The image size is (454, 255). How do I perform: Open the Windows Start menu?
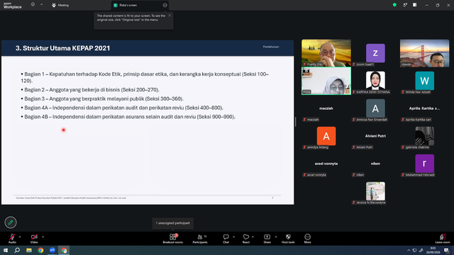tap(6, 250)
